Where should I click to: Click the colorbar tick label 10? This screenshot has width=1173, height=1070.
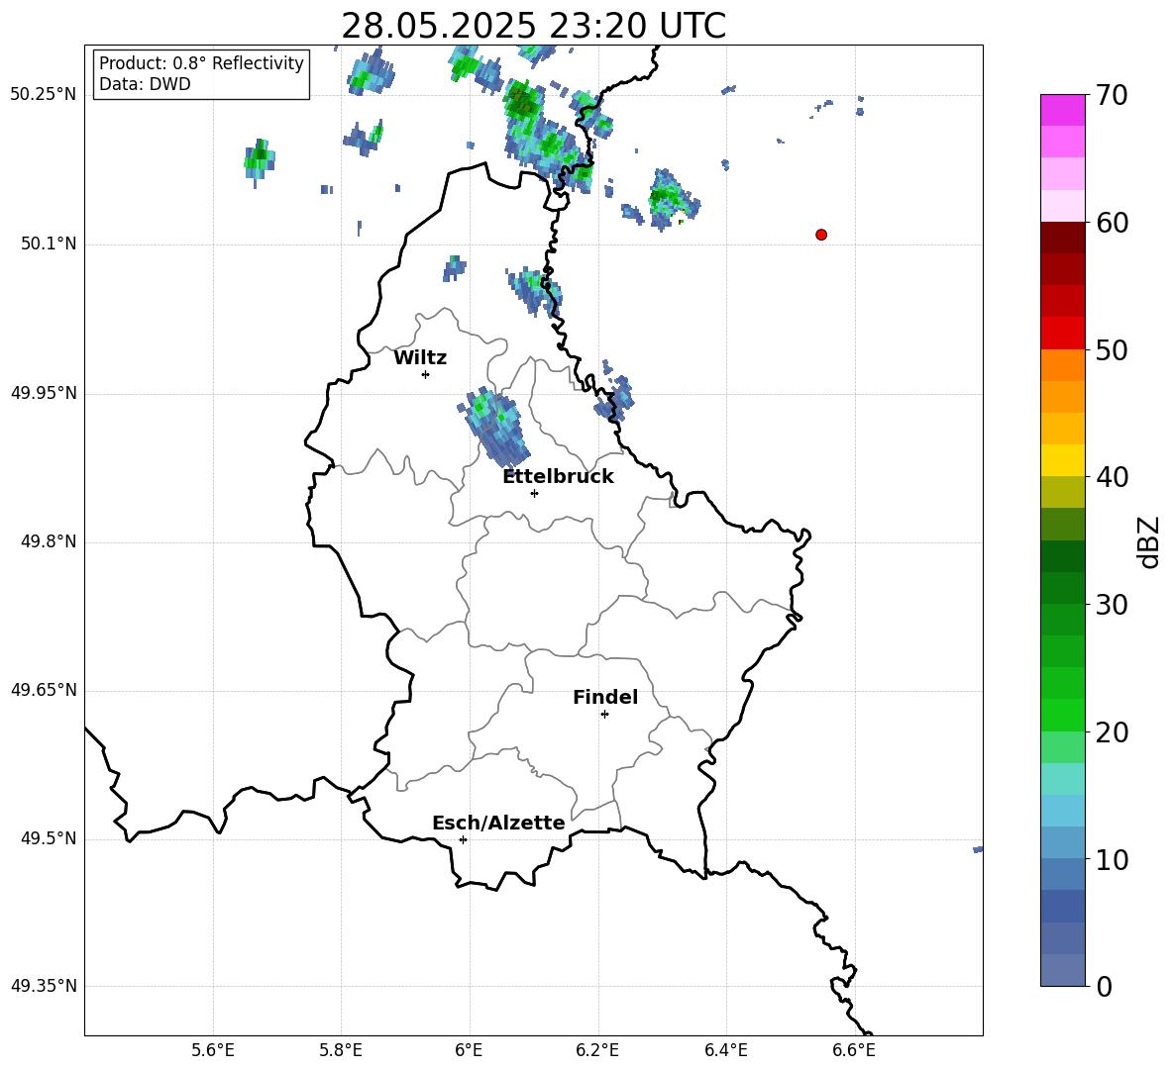(1113, 859)
